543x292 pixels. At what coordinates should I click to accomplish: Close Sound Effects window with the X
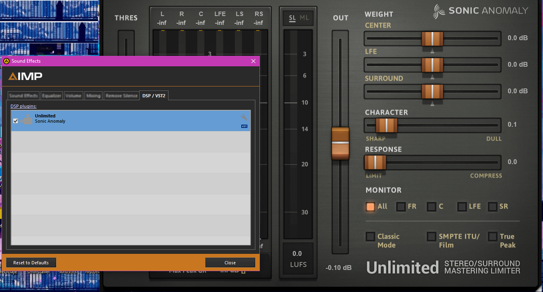(x=253, y=61)
